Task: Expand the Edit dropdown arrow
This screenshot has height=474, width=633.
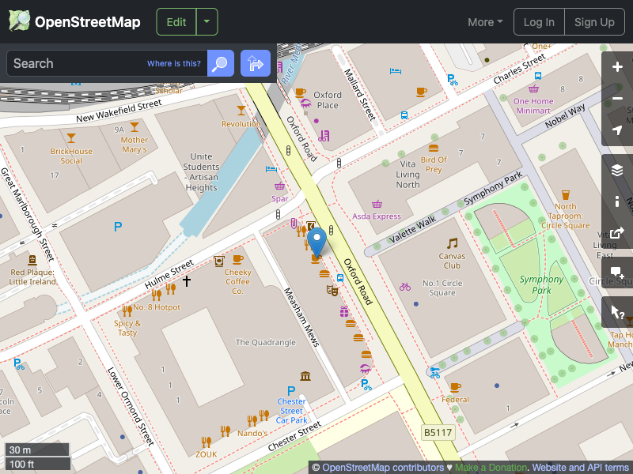Action: [206, 21]
